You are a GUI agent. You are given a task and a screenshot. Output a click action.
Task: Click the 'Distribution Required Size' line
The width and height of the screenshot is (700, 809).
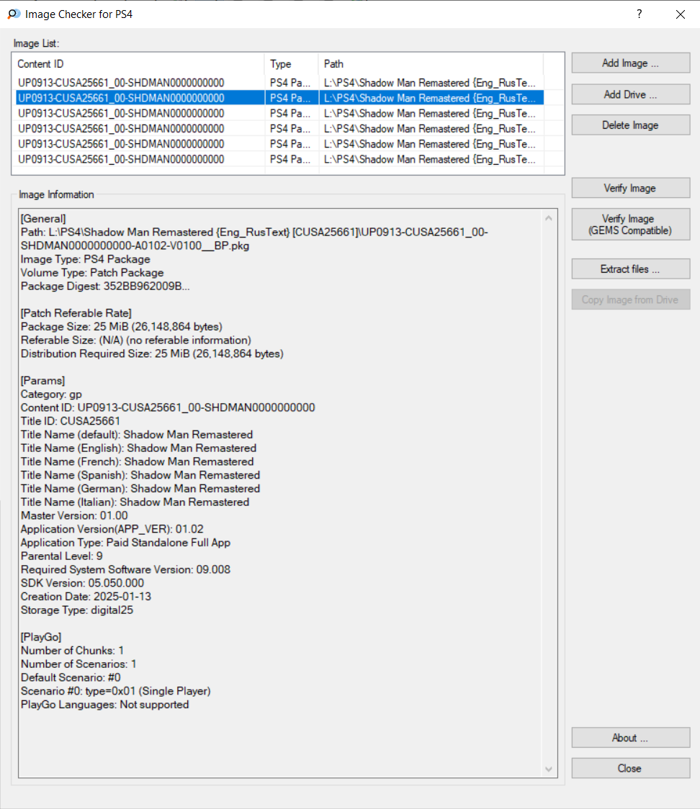[x=152, y=353]
